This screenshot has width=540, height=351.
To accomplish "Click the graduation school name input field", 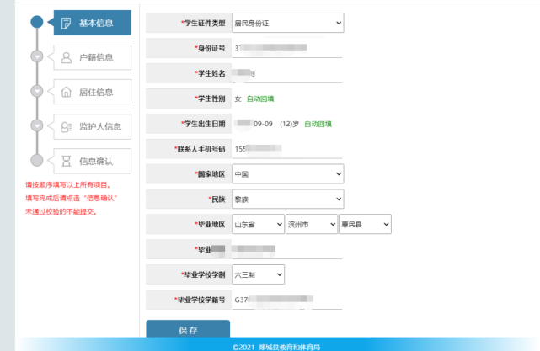I will click(x=287, y=249).
